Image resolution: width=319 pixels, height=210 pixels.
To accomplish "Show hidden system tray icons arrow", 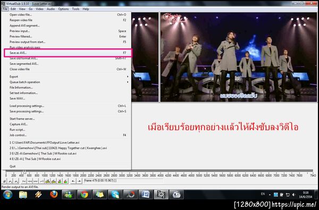I will pos(270,195).
